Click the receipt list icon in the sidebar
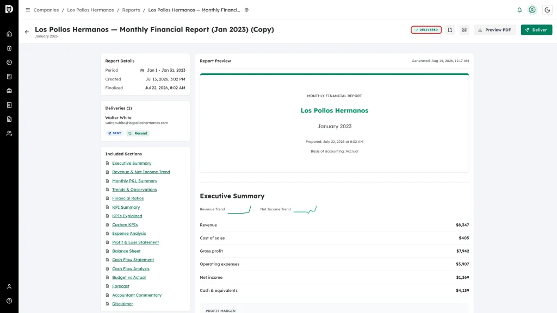Screen dimensions: 557x313 tap(9, 105)
